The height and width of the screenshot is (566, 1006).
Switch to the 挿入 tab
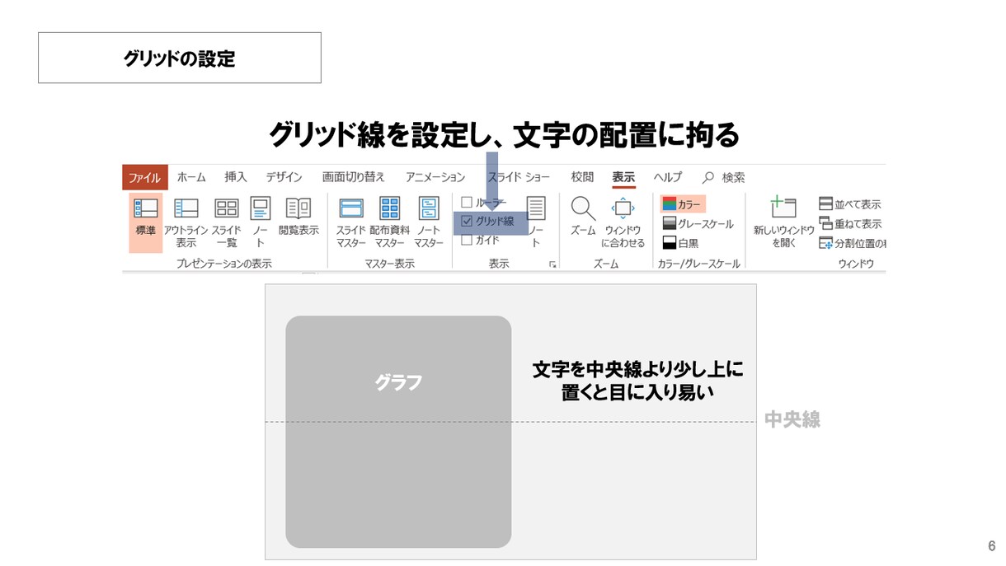click(x=236, y=177)
